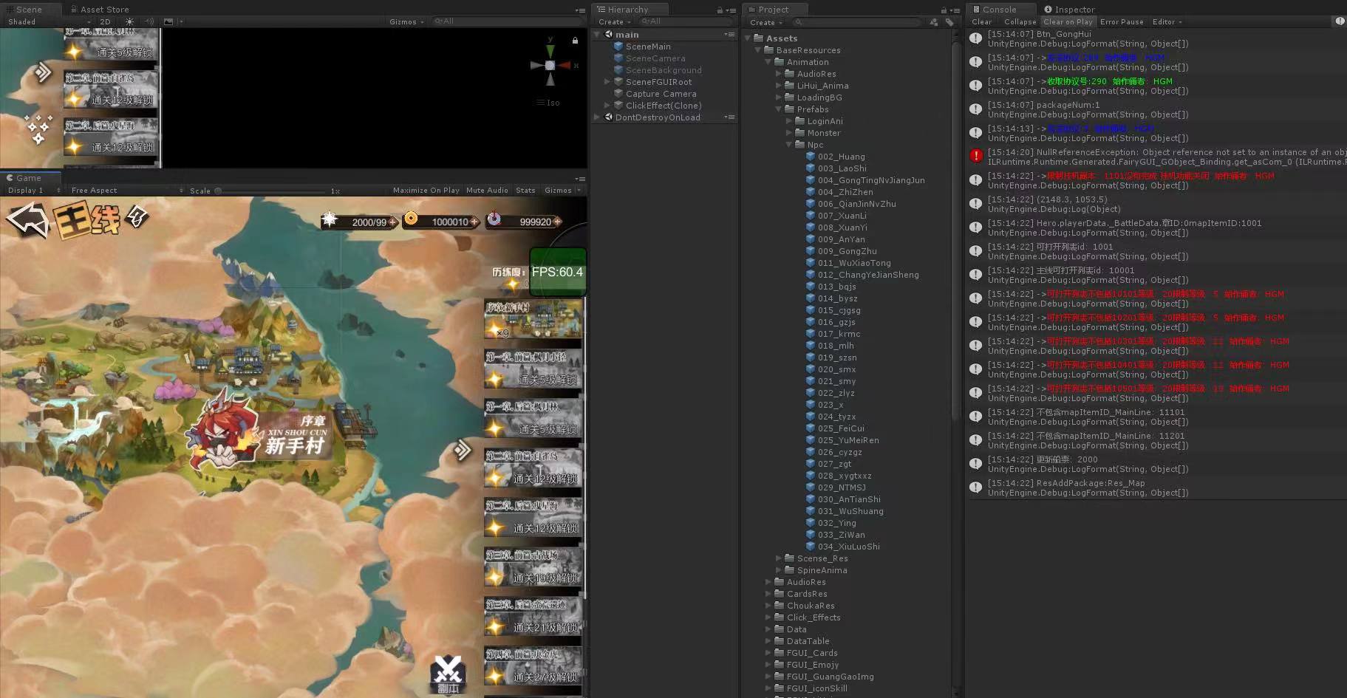Clear the Console log

(x=982, y=22)
